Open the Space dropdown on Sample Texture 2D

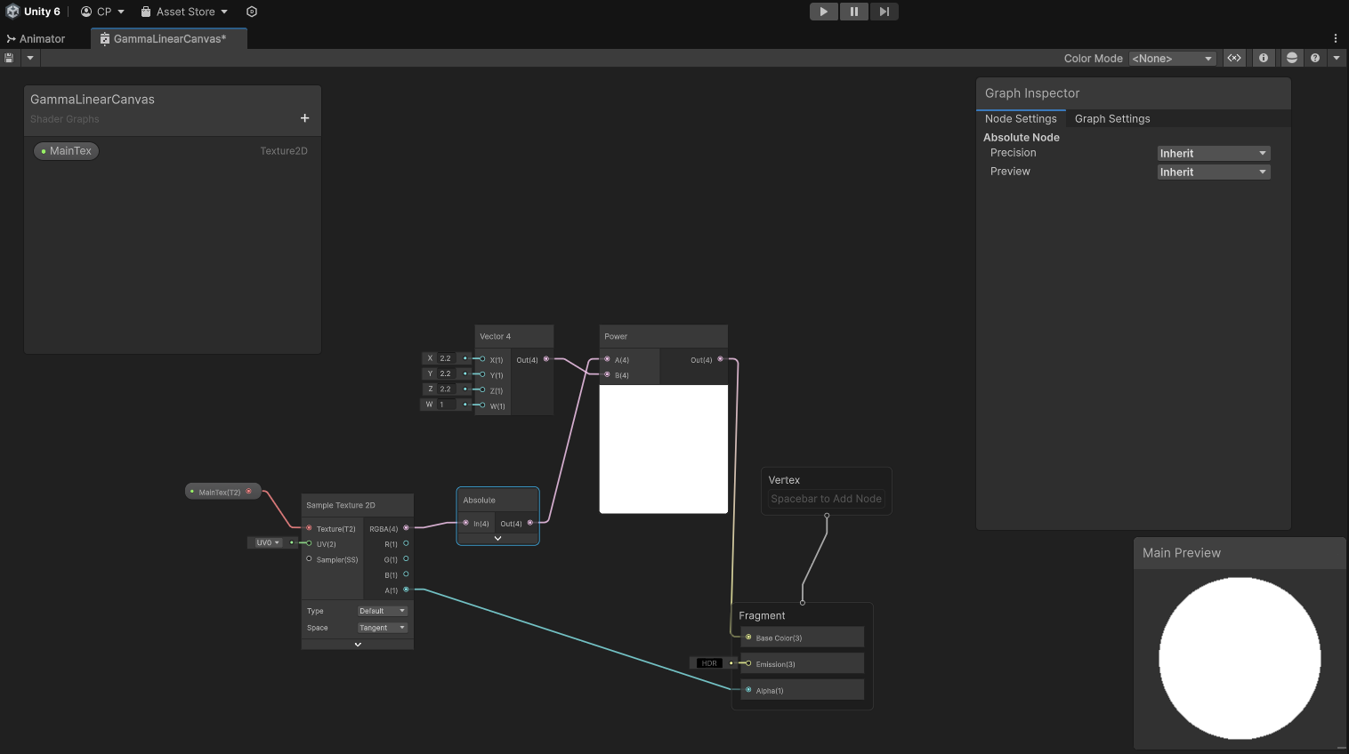[x=382, y=627]
